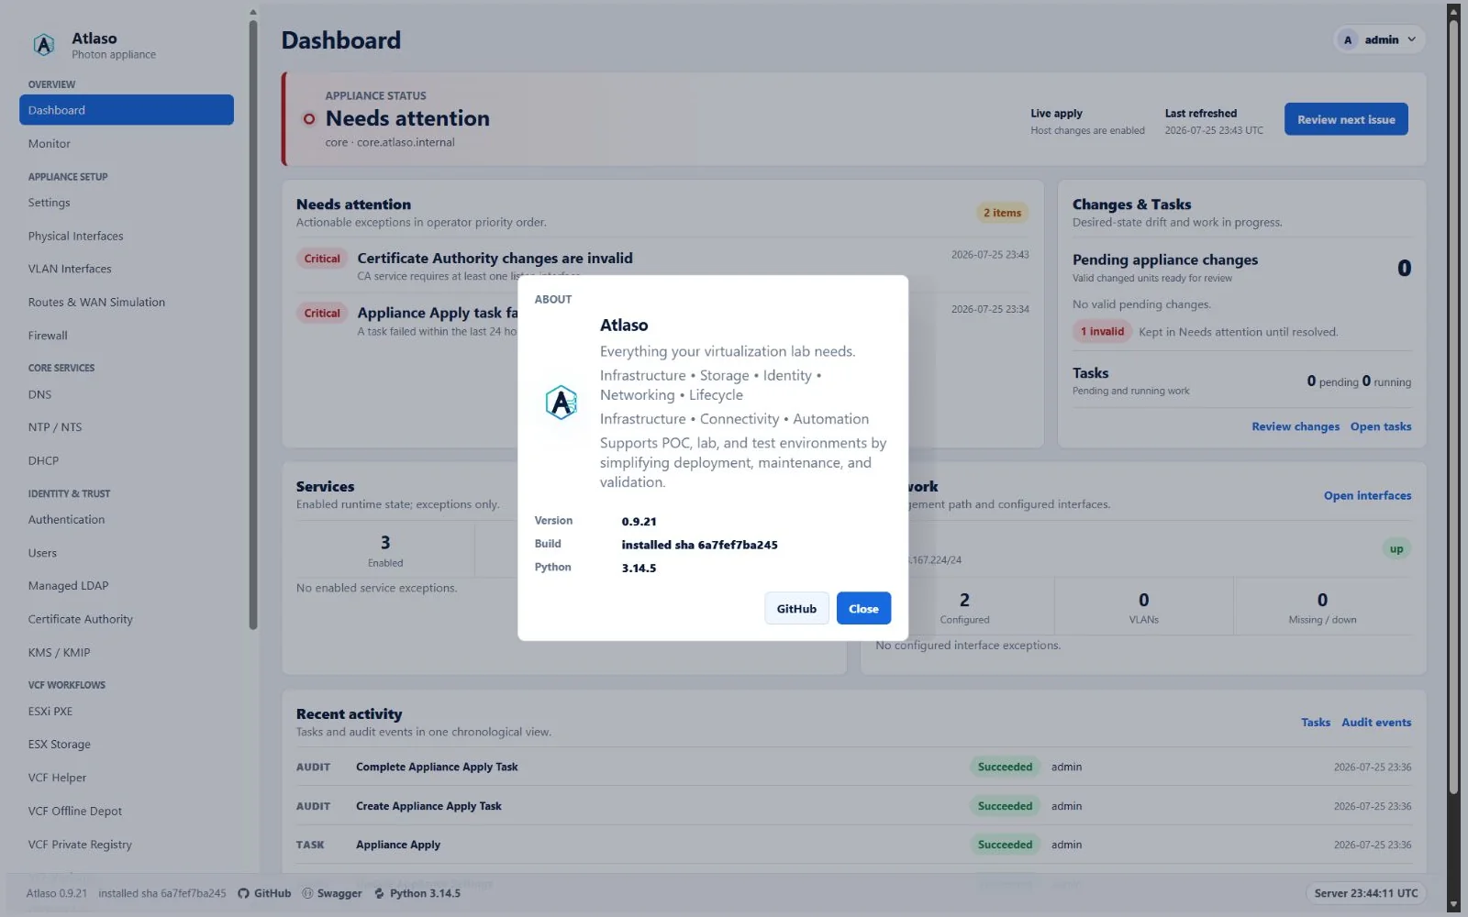This screenshot has width=1468, height=917.
Task: Click the Server 23:44:11 UTC indicator
Action: click(1365, 893)
